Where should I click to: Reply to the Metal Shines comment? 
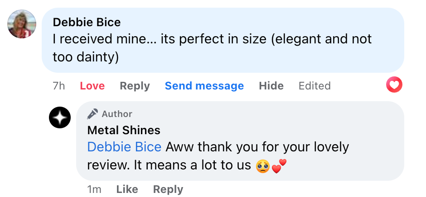pyautogui.click(x=168, y=189)
